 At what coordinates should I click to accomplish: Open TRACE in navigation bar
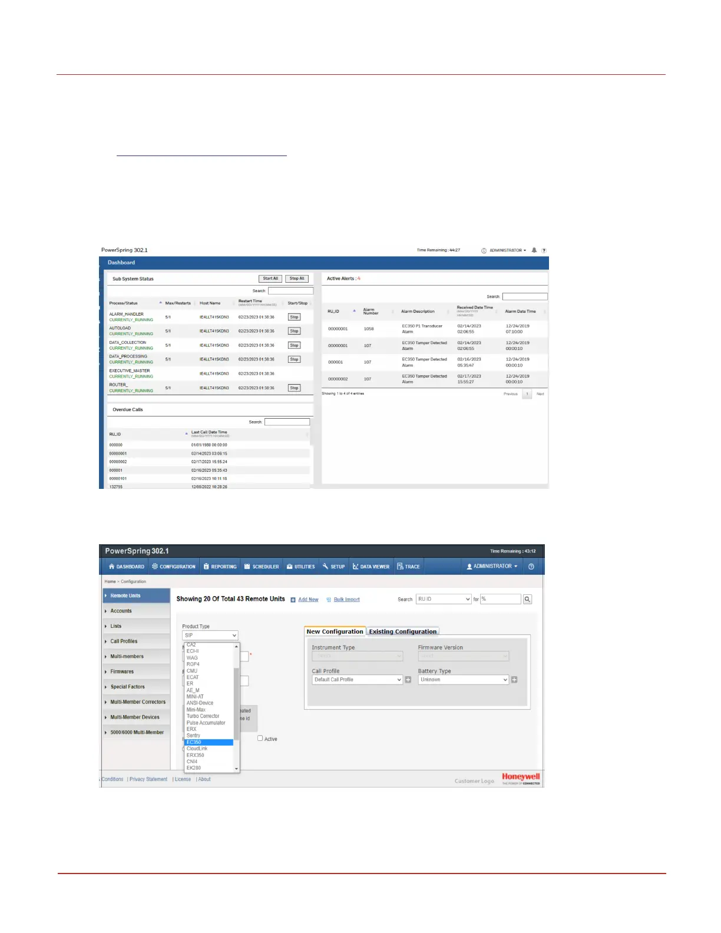click(409, 567)
